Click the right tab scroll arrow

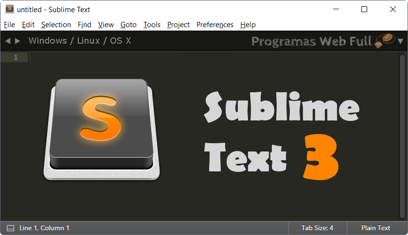[x=18, y=41]
